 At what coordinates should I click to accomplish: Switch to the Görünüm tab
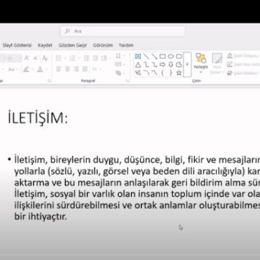click(x=103, y=45)
